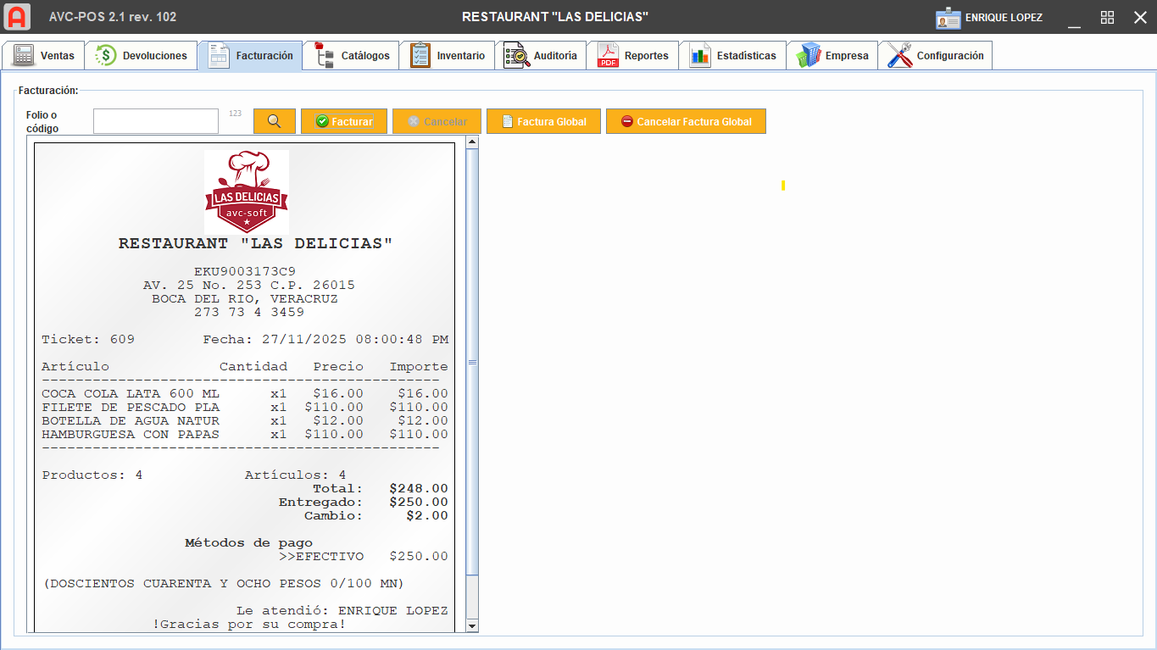Click the Configuración tools icon
The image size is (1157, 650).
[x=899, y=56]
